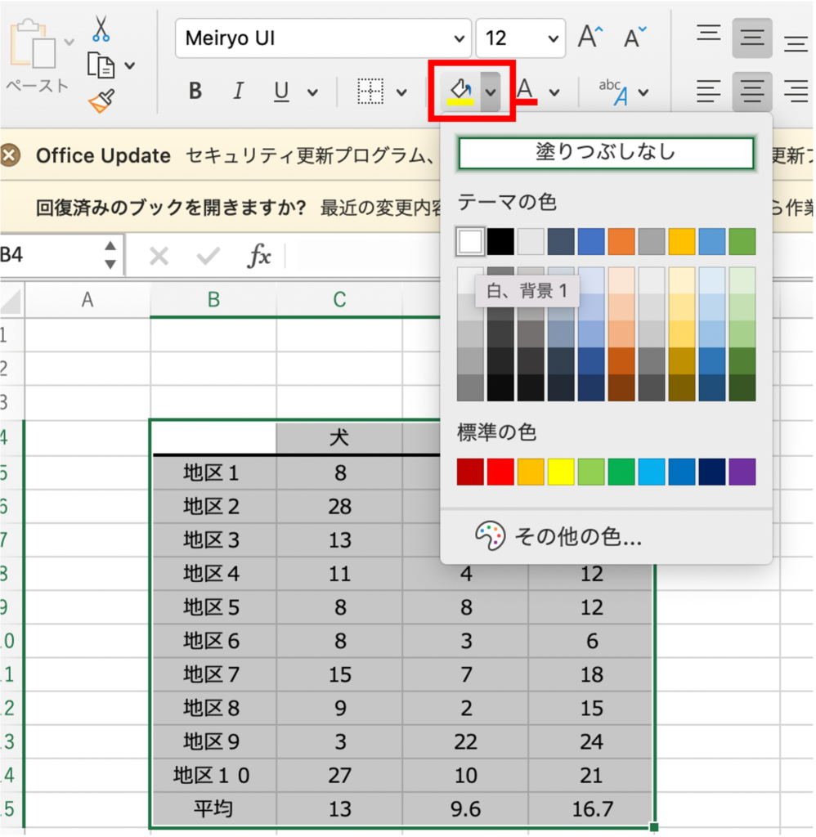Select the Format Painter brush icon
This screenshot has width=816, height=837.
pos(101,101)
